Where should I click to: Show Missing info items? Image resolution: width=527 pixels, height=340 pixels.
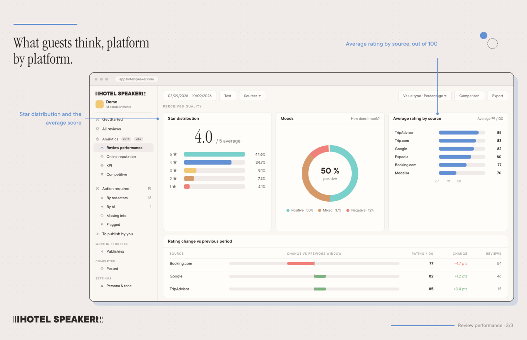(124, 216)
